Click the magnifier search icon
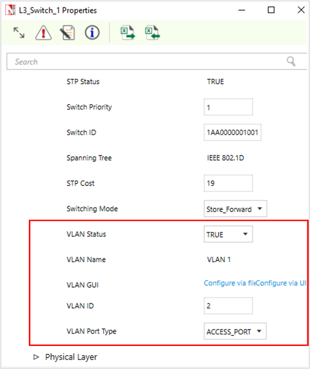This screenshot has width=310, height=369. [x=291, y=61]
